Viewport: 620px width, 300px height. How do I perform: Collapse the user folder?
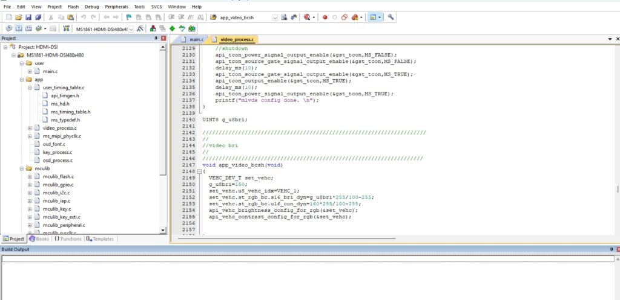point(22,63)
